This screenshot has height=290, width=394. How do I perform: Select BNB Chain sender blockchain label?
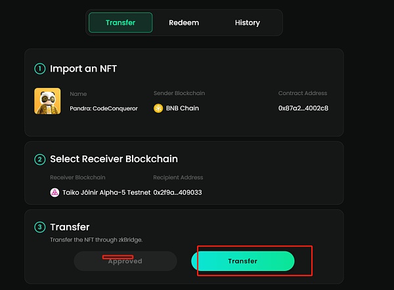(181, 108)
